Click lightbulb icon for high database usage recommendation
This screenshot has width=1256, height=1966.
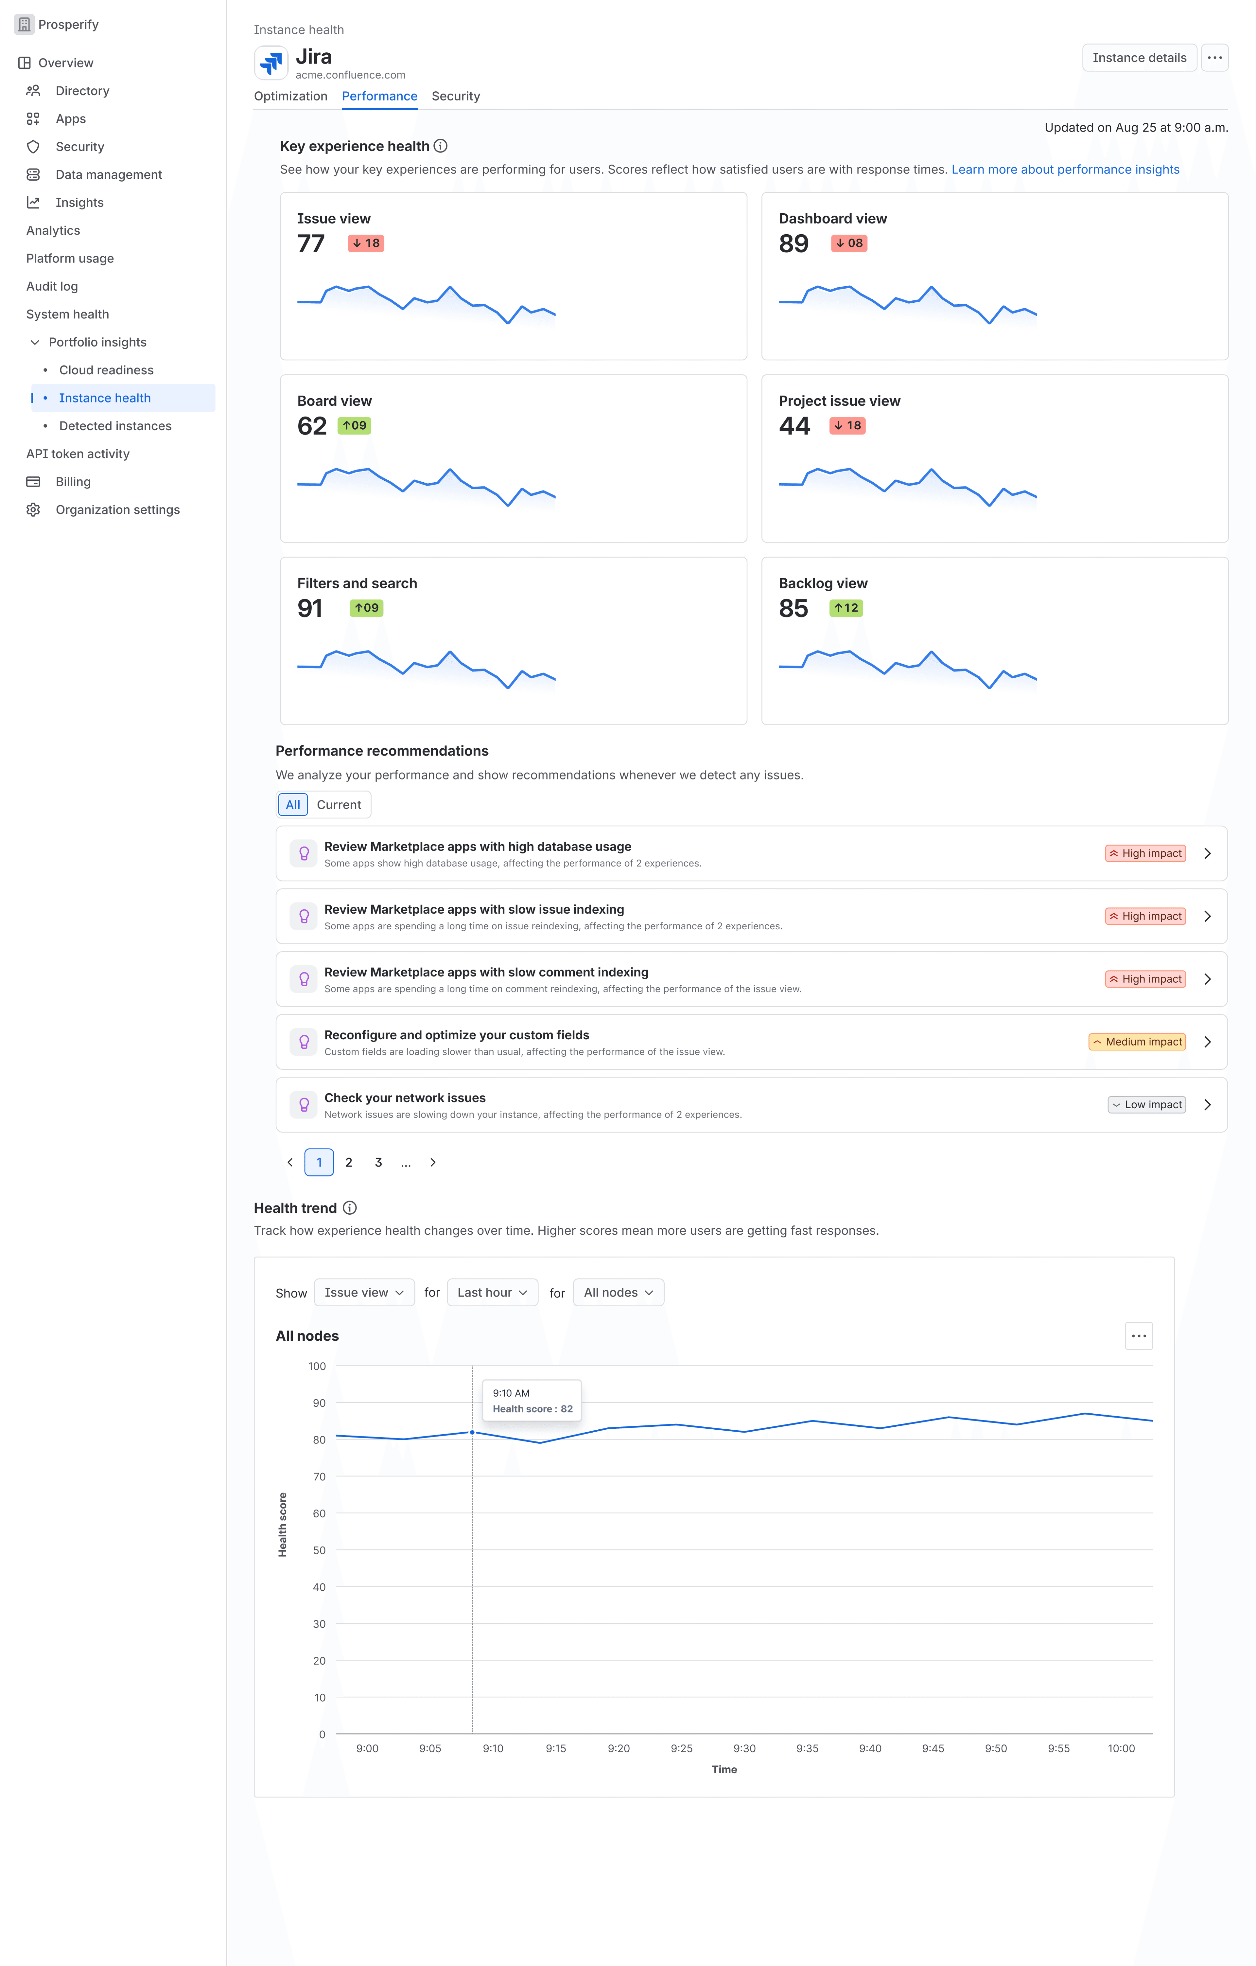(304, 853)
